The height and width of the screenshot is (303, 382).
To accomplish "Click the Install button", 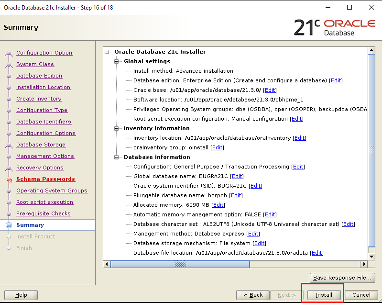I will [x=324, y=295].
